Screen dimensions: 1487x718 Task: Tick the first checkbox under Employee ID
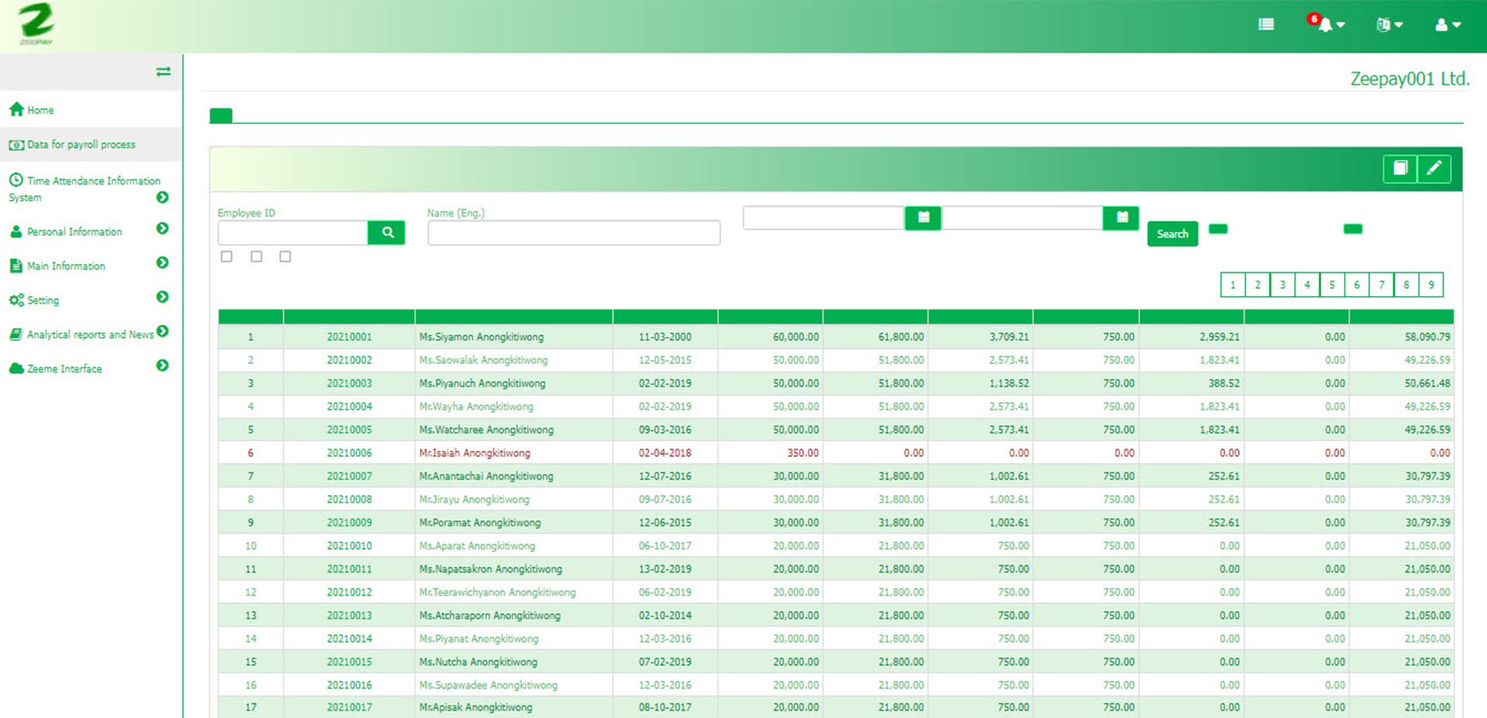[226, 256]
